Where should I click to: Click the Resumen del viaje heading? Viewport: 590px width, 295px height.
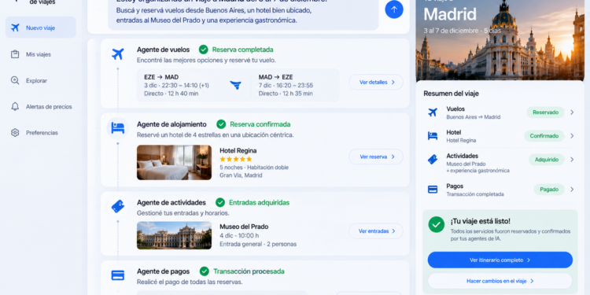452,94
